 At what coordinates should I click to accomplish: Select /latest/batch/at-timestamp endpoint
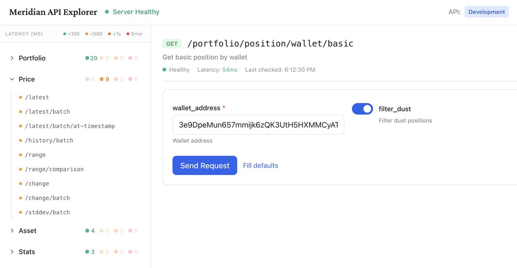[70, 126]
